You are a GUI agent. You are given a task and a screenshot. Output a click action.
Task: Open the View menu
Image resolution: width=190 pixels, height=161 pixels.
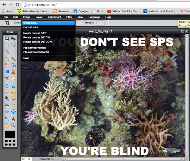(80, 17)
